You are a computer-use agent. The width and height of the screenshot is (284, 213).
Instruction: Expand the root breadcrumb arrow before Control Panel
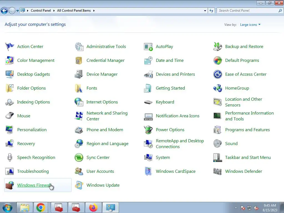click(28, 11)
